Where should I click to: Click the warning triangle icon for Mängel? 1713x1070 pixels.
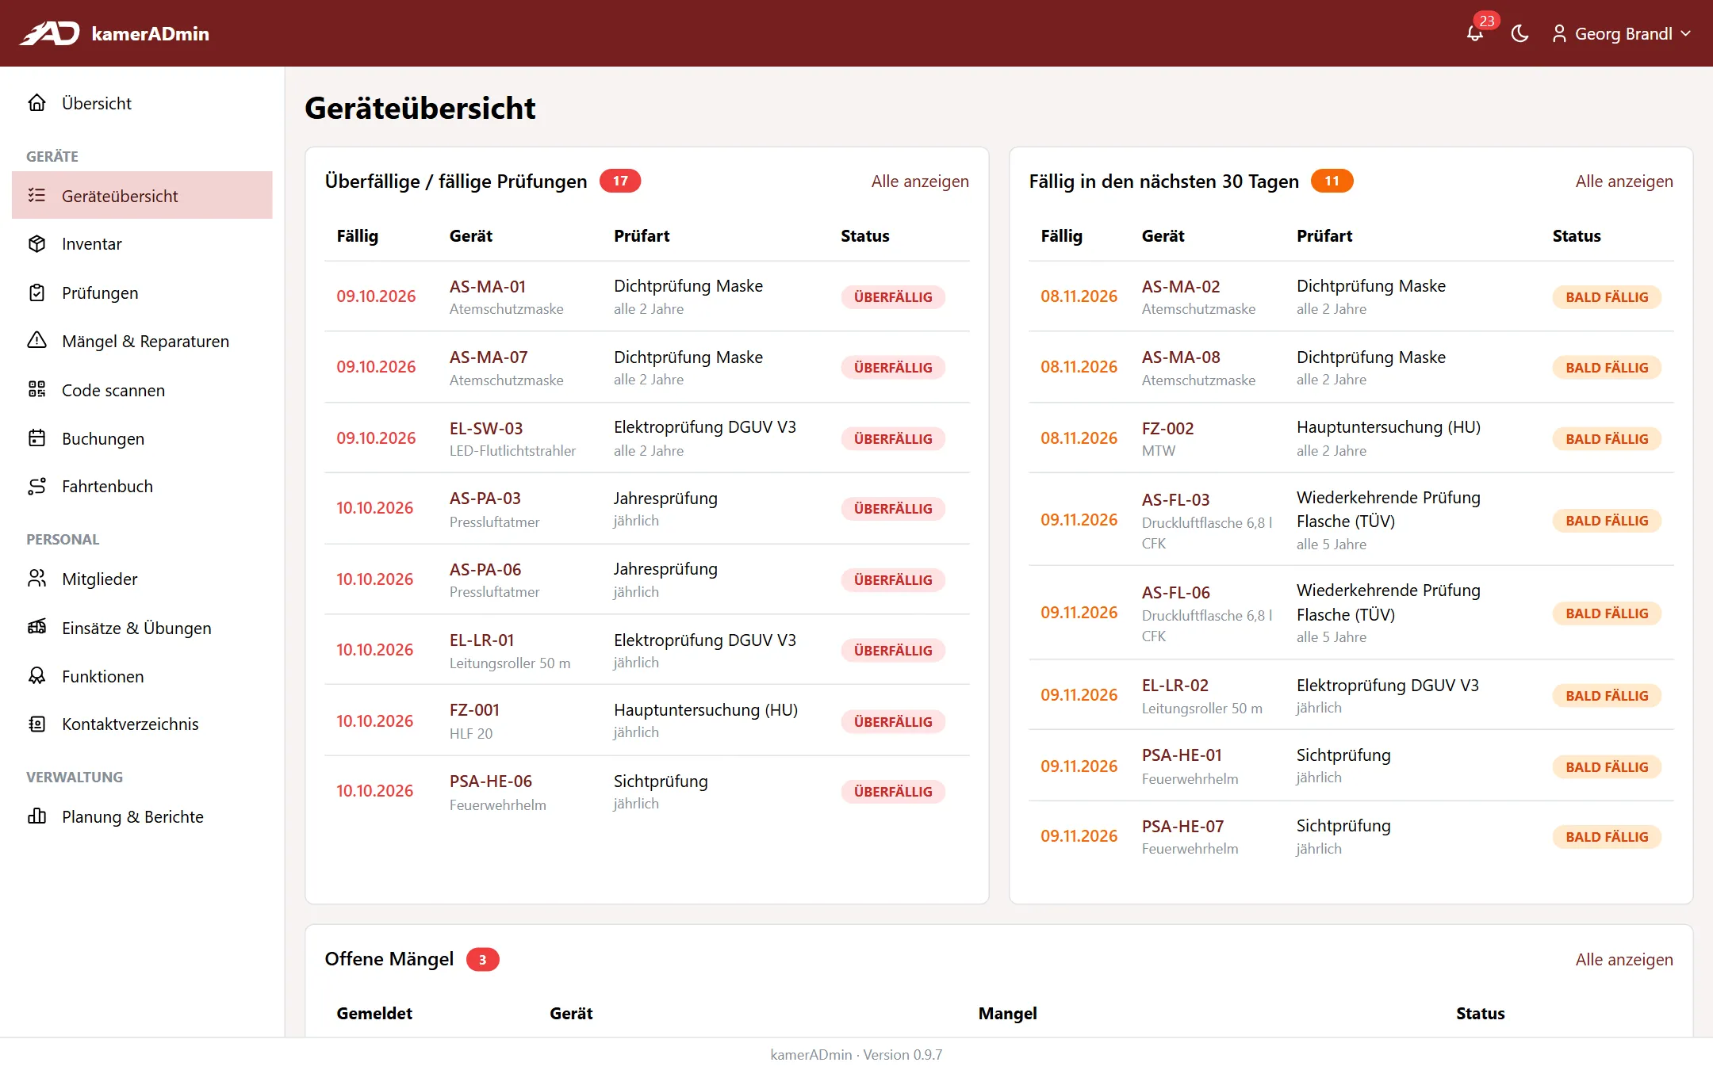37,341
